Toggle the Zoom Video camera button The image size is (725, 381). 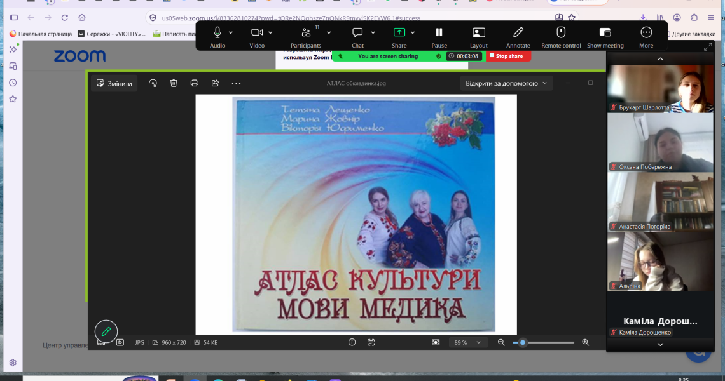click(257, 32)
